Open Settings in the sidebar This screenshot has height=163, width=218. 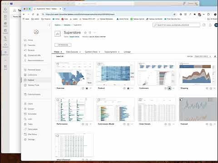pyautogui.click(x=31, y=139)
